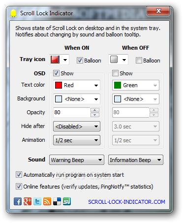The height and width of the screenshot is (223, 183).
Task: Open the When OFF Animation 1/2 sec dropdown
Action: pos(136,140)
